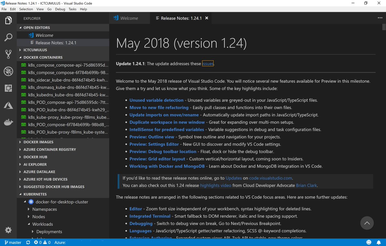Open the Source Control view icon
Viewport: 386px width, 246px height.
[8, 54]
